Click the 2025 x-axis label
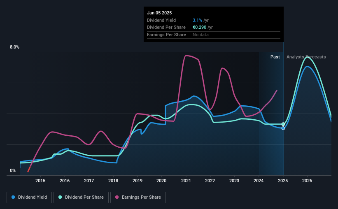Screen dimensions: 338x209 pos(283,181)
